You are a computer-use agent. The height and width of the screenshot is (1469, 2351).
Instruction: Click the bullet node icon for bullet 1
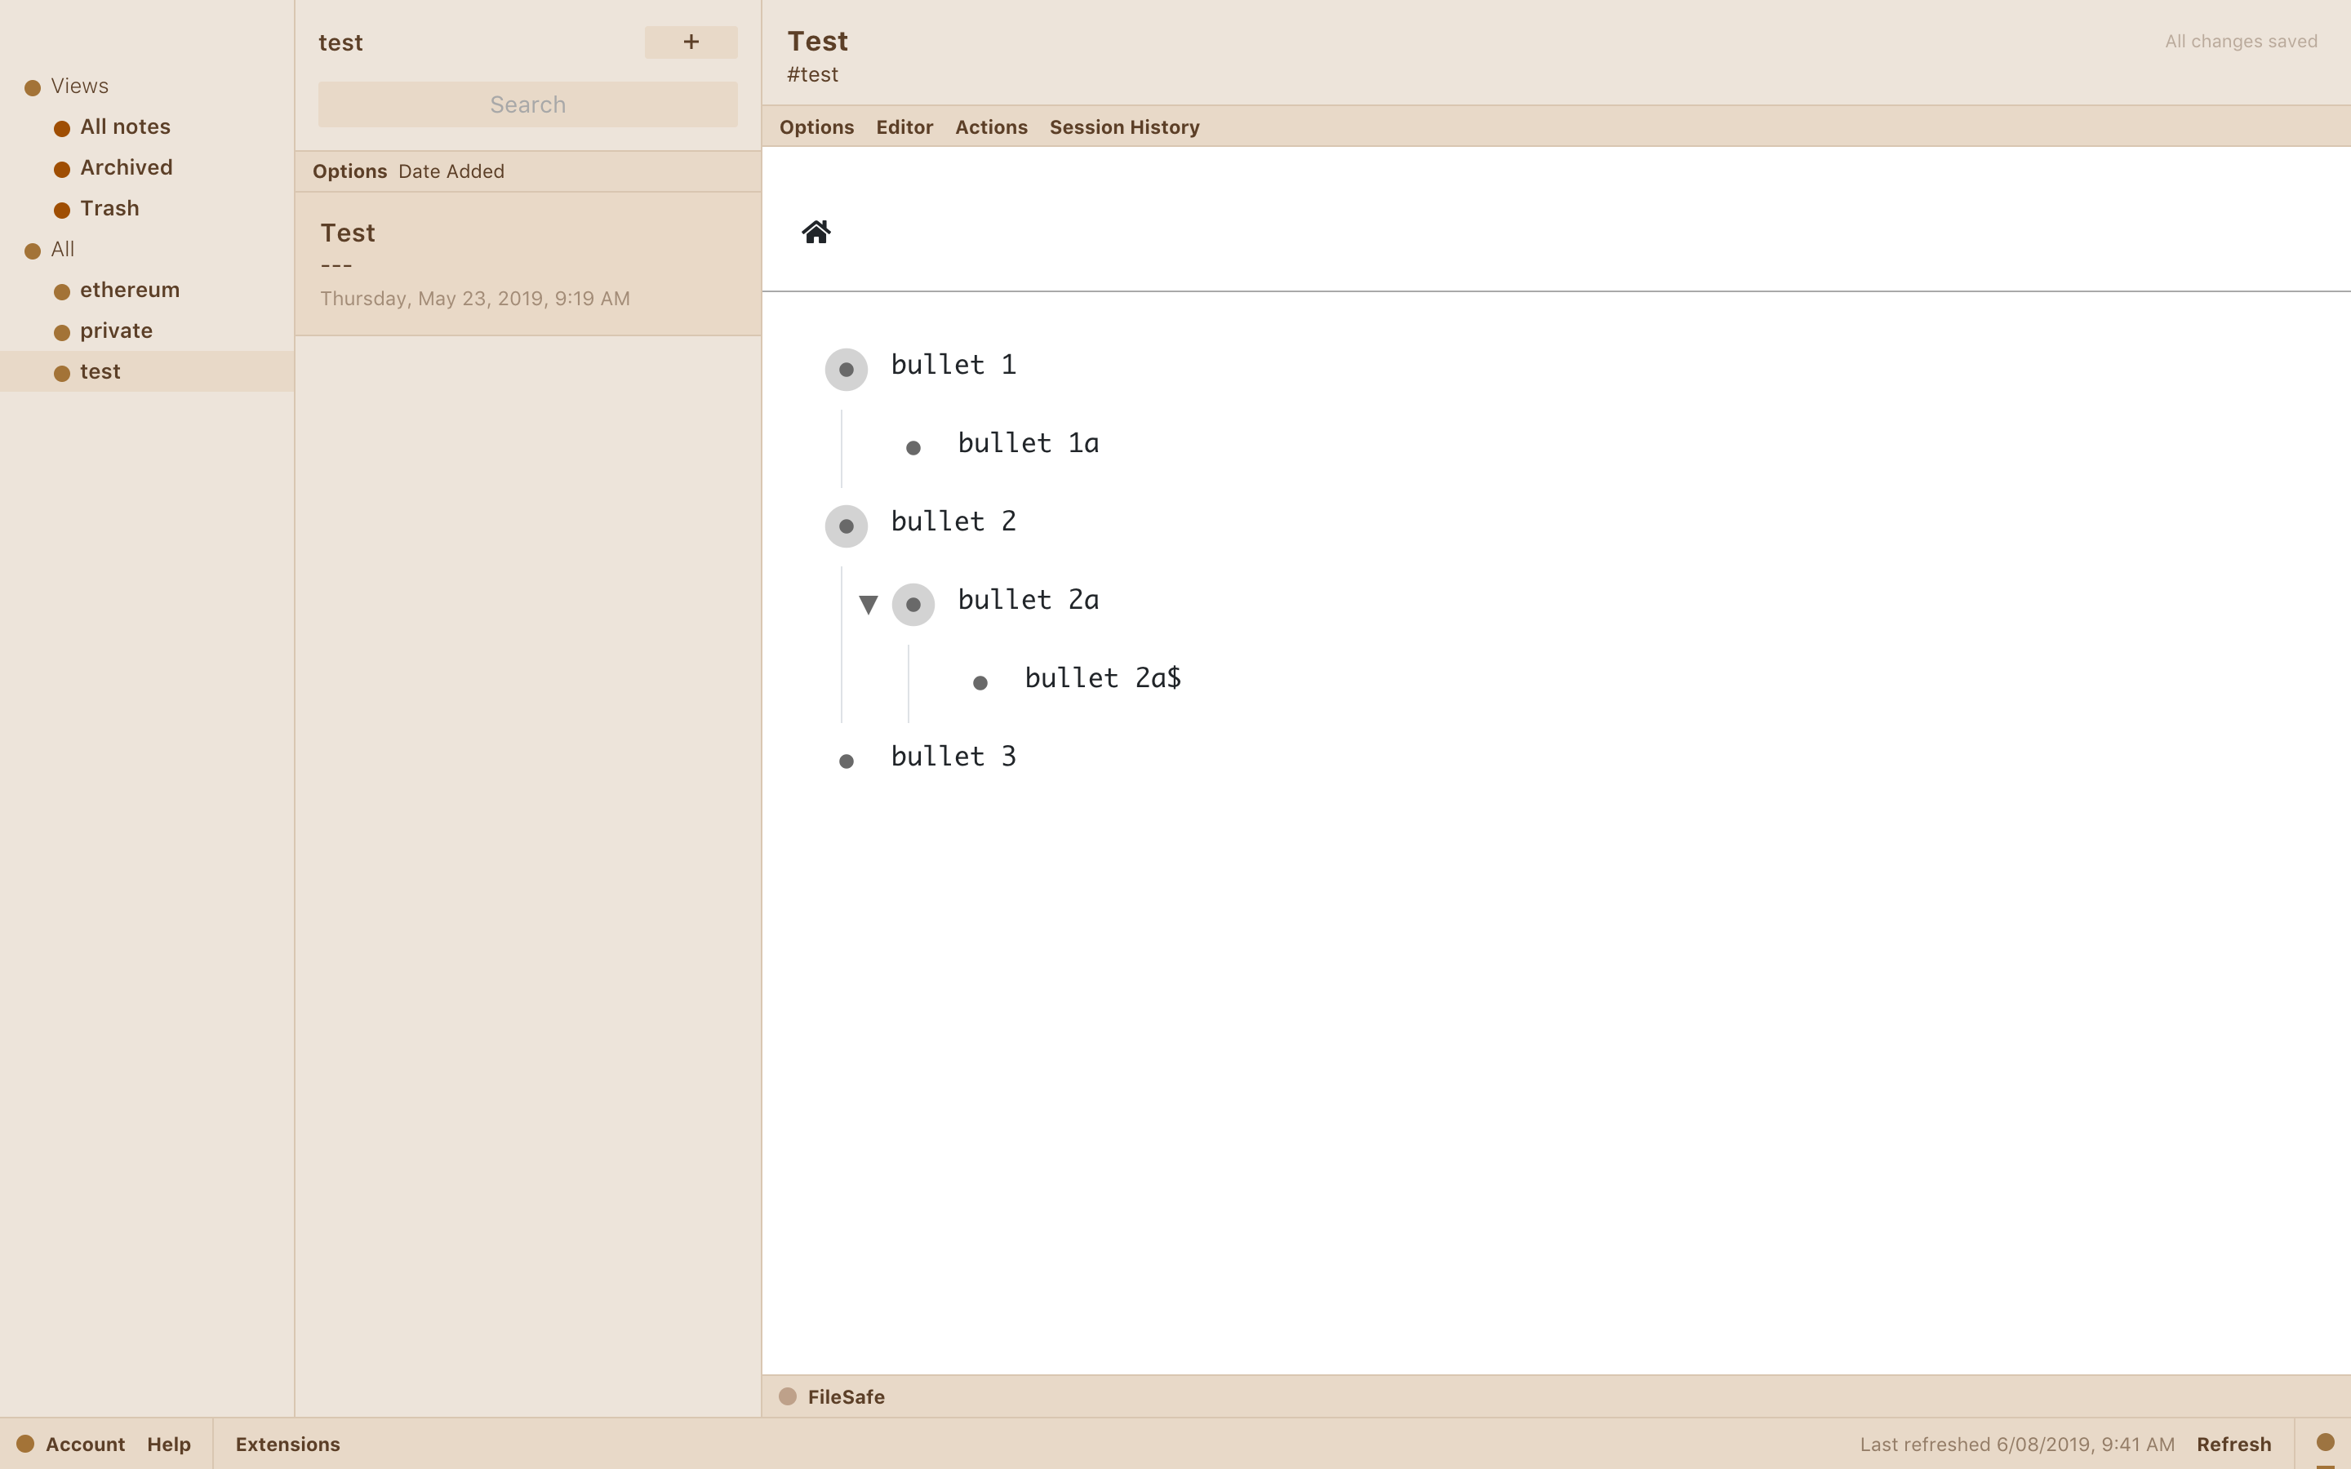pos(847,369)
